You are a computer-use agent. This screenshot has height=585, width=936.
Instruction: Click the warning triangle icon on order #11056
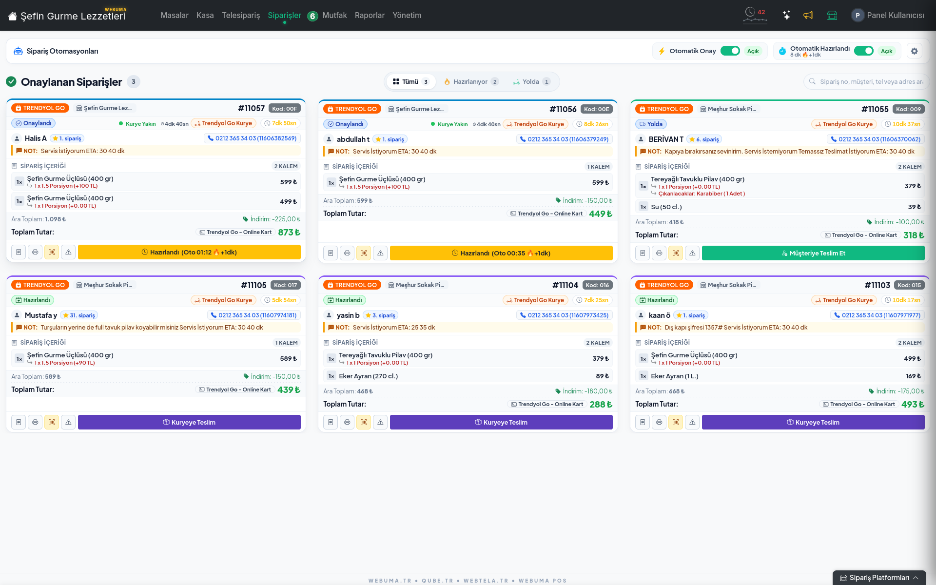[380, 253]
